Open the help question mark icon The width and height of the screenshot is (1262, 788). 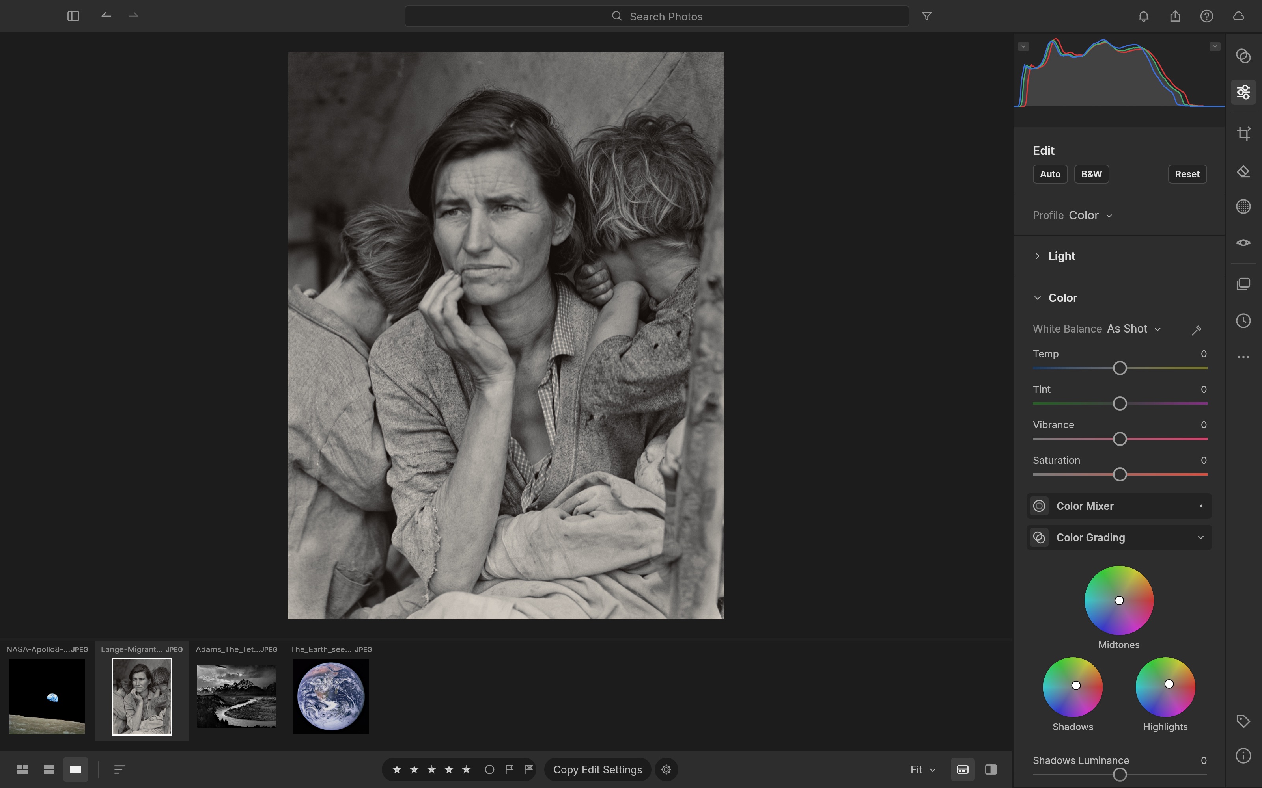click(x=1206, y=16)
